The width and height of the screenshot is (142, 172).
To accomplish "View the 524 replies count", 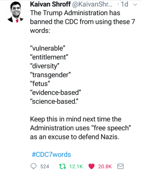I will 45,167.
